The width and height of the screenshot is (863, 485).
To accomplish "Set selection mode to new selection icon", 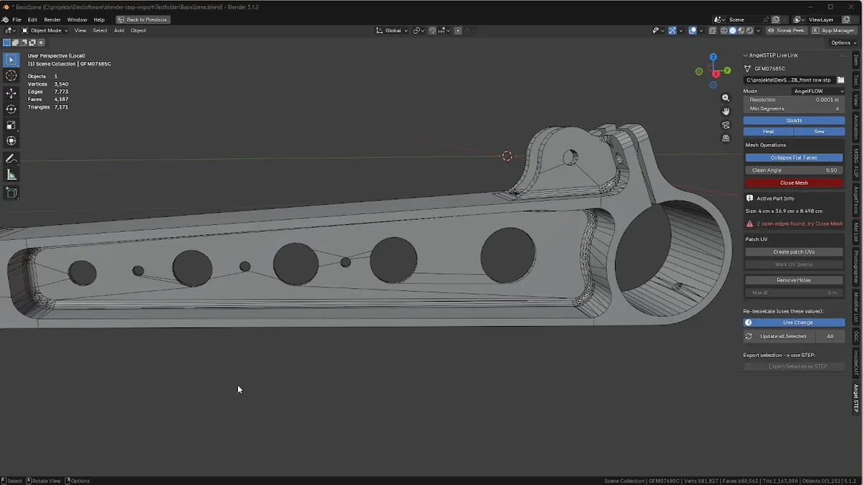I will (x=7, y=43).
